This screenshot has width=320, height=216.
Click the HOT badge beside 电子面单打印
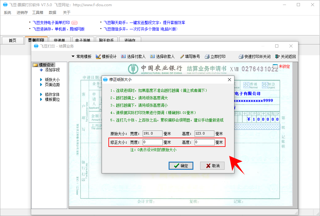tap(74, 23)
